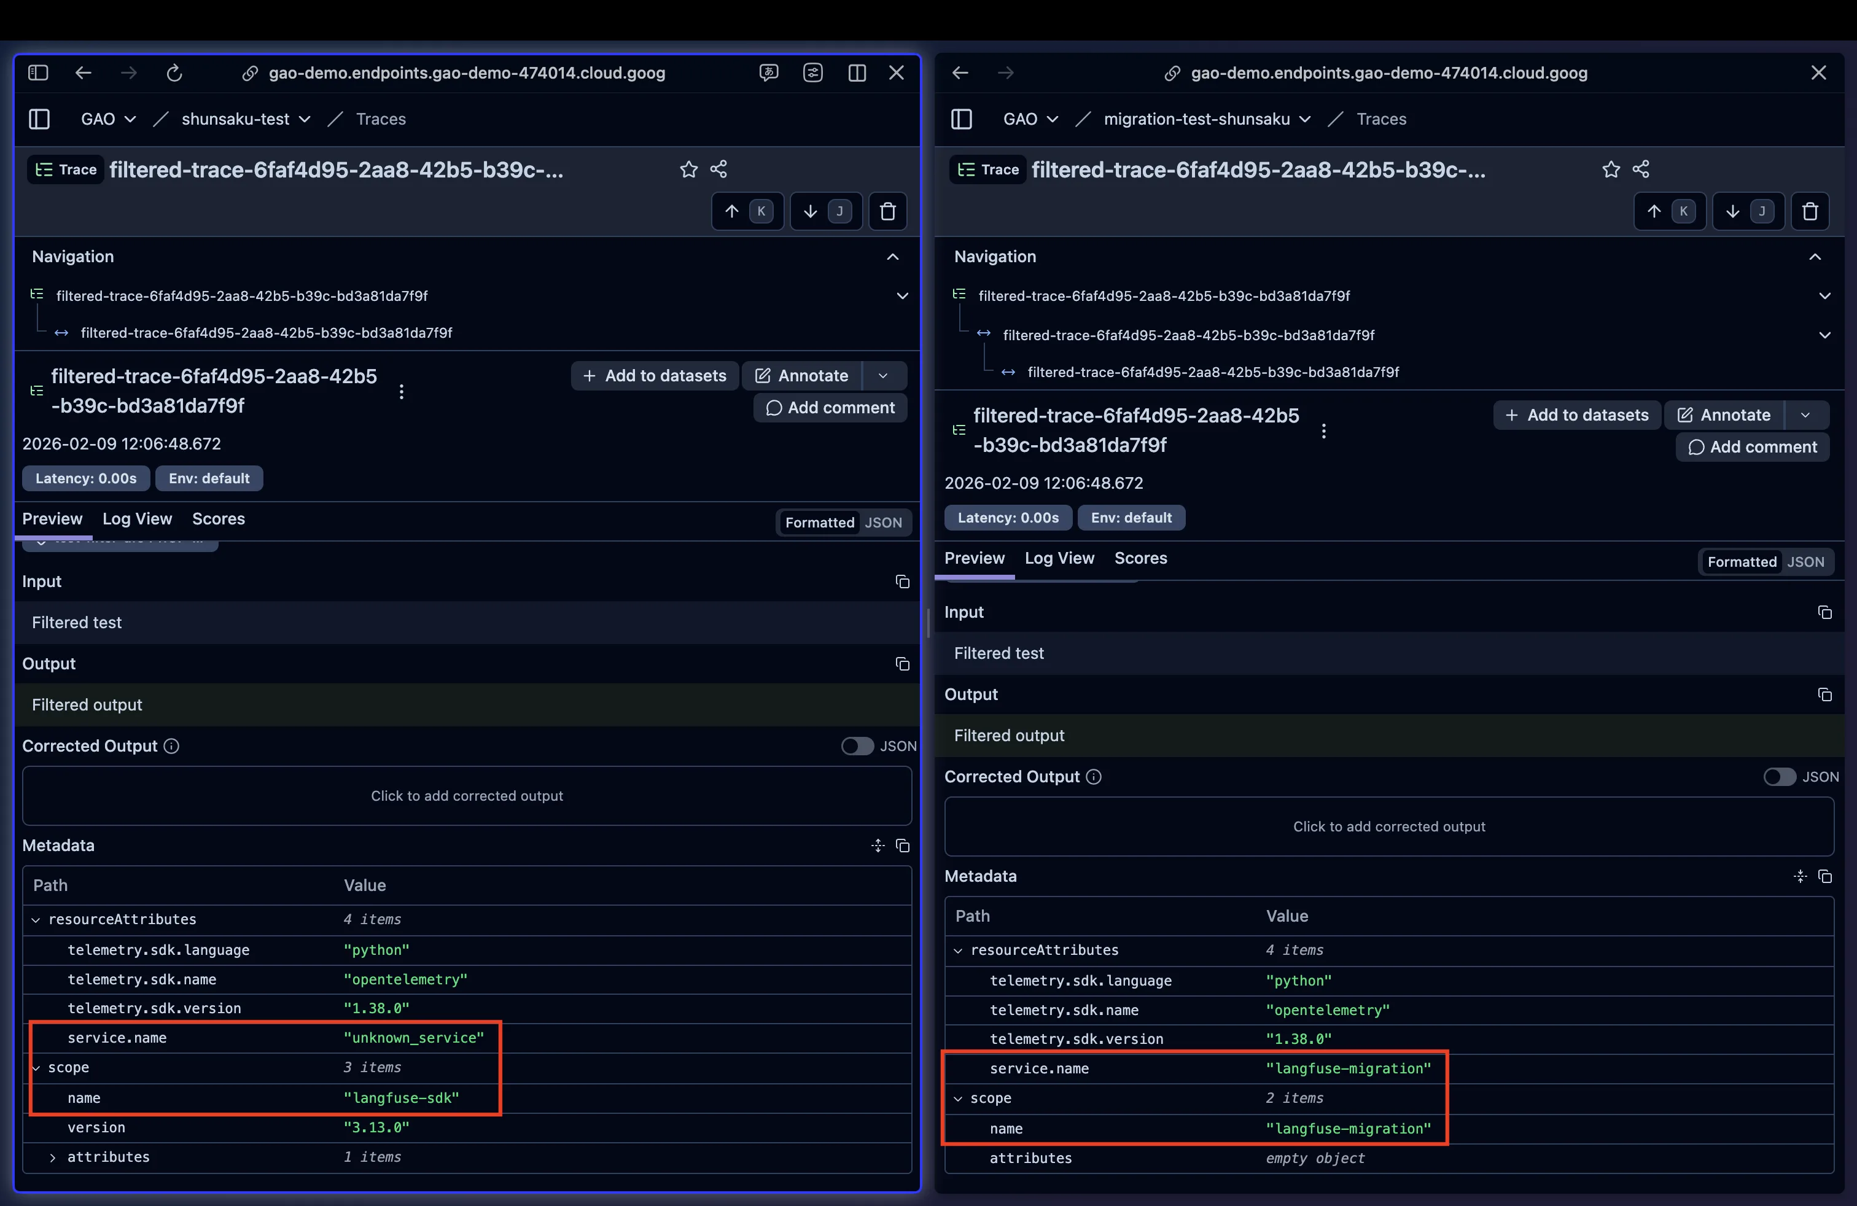Select Preview tab in left window
Screen dimensions: 1857x1206
click(x=52, y=519)
